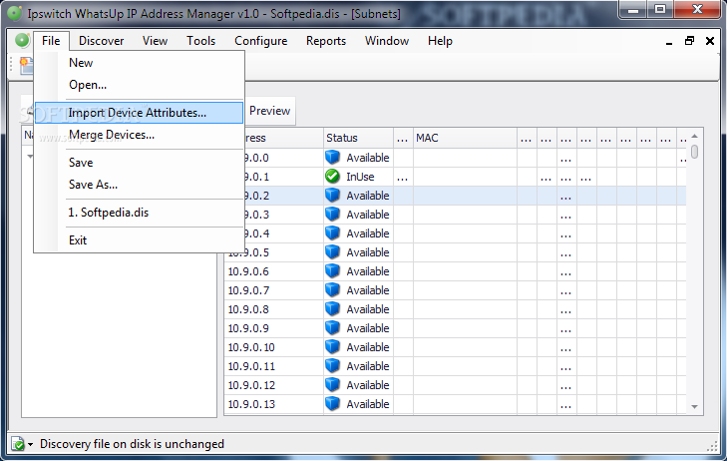Screen dimensions: 727x461
Task: Open the Discover menu
Action: pyautogui.click(x=101, y=41)
